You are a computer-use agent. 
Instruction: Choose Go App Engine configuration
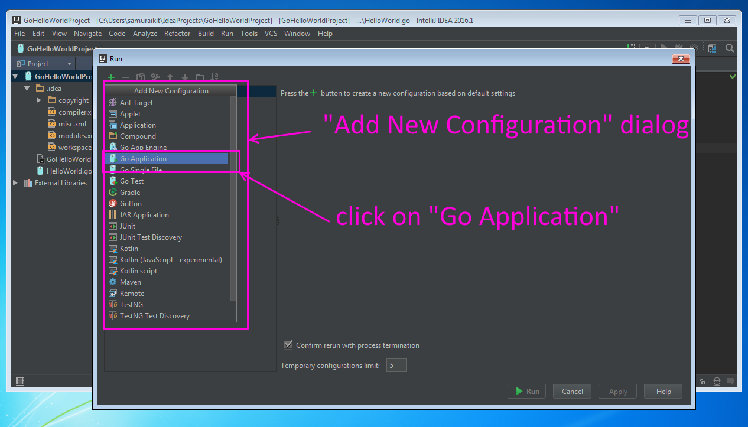pyautogui.click(x=166, y=148)
